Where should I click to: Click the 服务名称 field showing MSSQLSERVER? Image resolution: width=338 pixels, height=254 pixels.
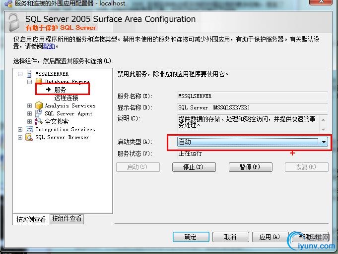point(252,96)
